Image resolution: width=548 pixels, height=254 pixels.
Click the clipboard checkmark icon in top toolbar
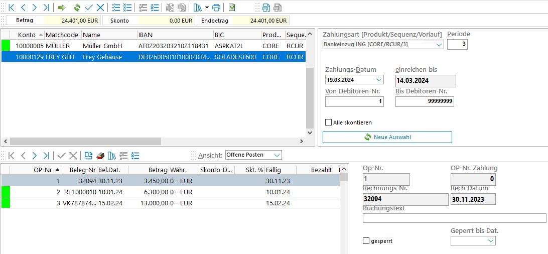[x=232, y=8]
